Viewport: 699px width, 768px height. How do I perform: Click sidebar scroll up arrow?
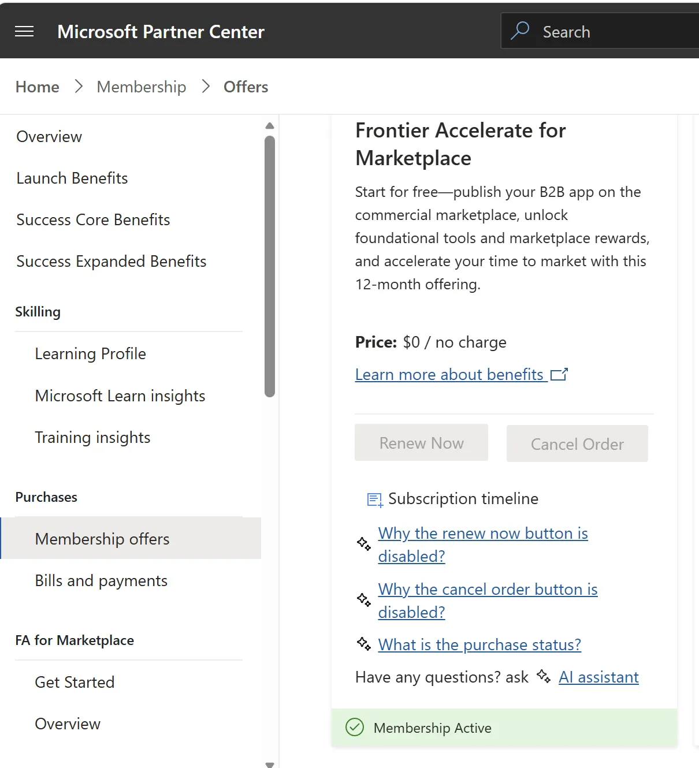click(269, 126)
